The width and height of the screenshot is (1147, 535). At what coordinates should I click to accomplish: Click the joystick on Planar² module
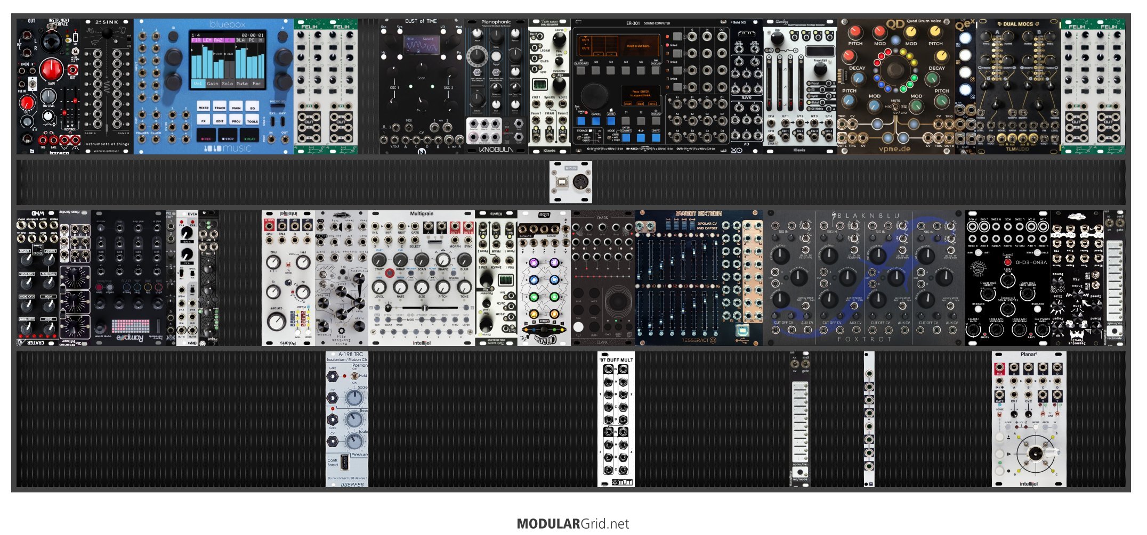coord(1035,454)
